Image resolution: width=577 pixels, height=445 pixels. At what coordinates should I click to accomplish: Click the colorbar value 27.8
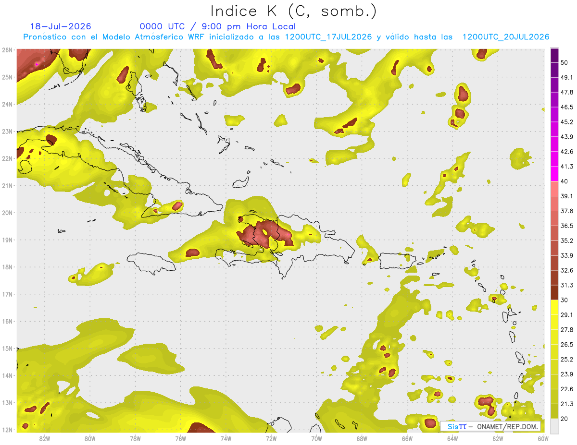(567, 330)
